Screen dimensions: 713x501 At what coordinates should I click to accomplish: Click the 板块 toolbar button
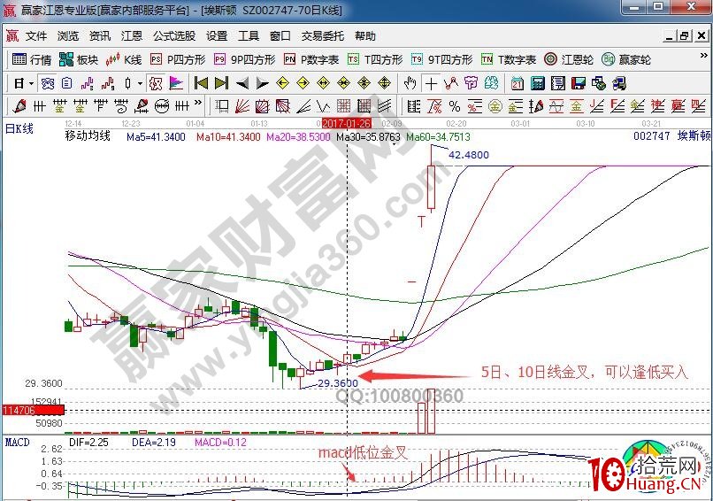tap(79, 59)
